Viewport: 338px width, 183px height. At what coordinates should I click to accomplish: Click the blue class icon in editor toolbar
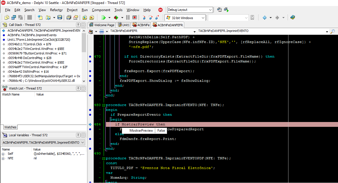pyautogui.click(x=102, y=32)
